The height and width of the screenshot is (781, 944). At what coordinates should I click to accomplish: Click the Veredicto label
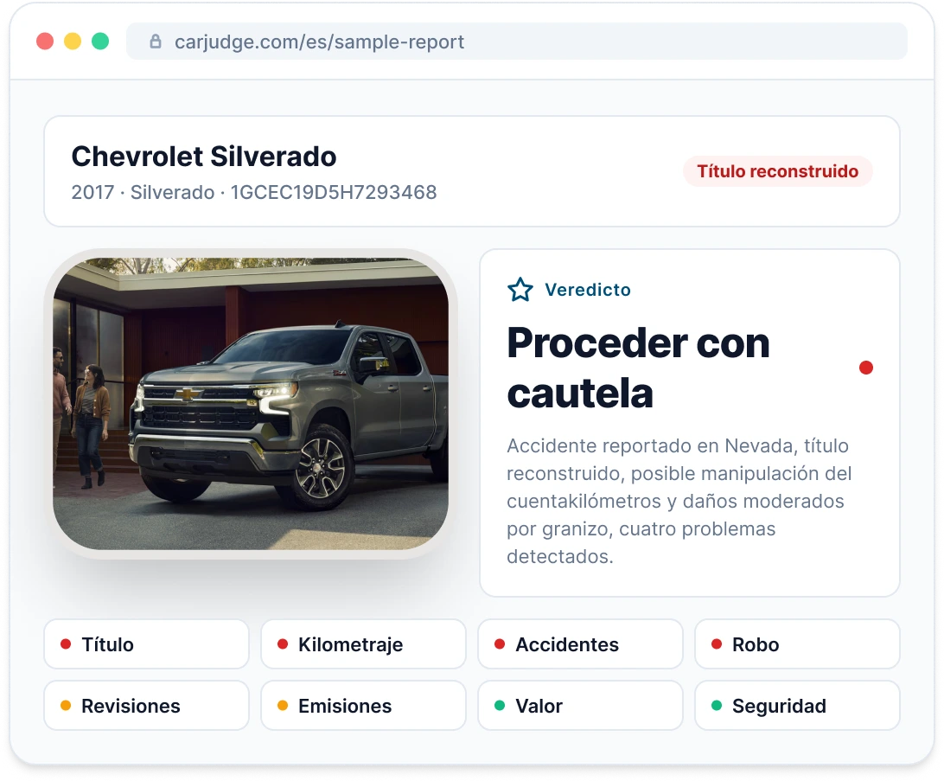588,290
